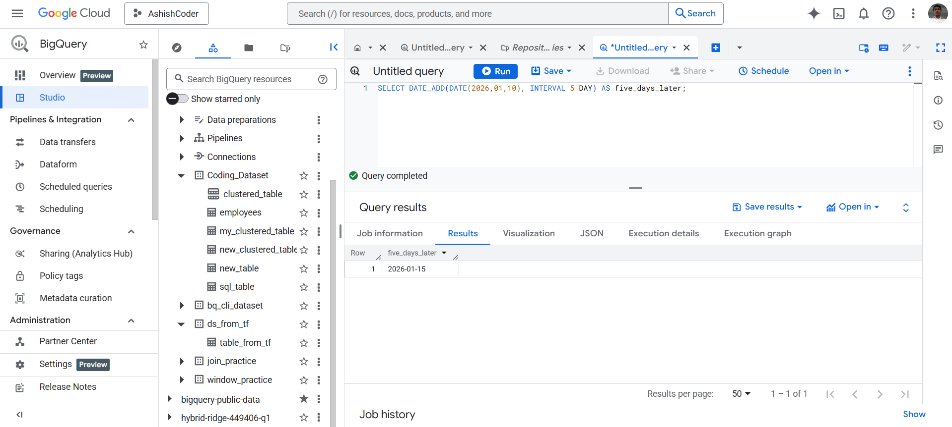Unstar bigquery-public-data project
This screenshot has width=952, height=427.
(x=304, y=399)
